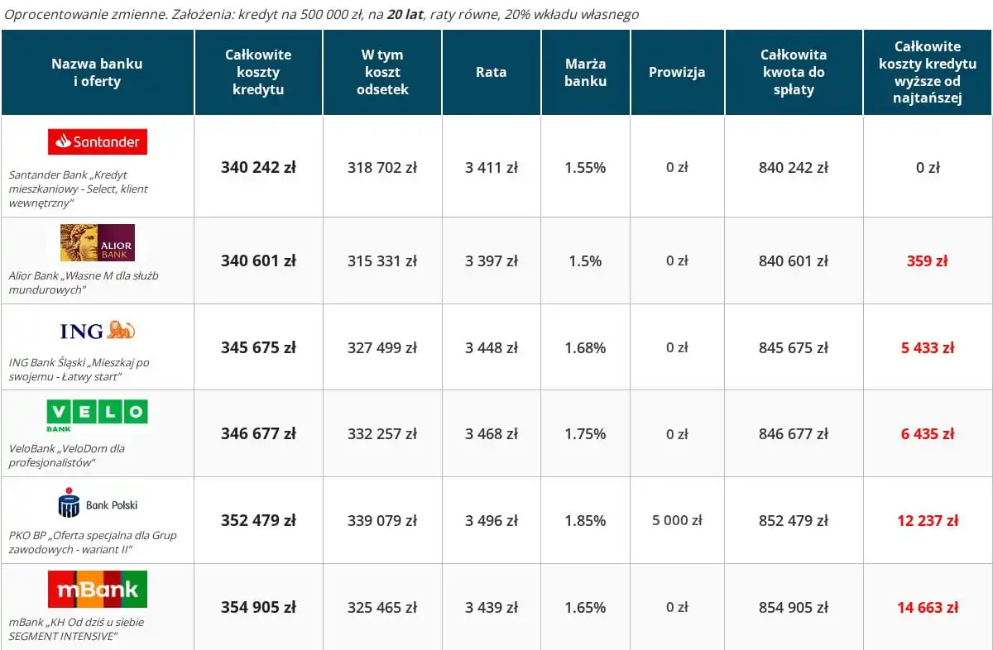Click the VeloBank logo
The height and width of the screenshot is (650, 993).
pos(98,415)
